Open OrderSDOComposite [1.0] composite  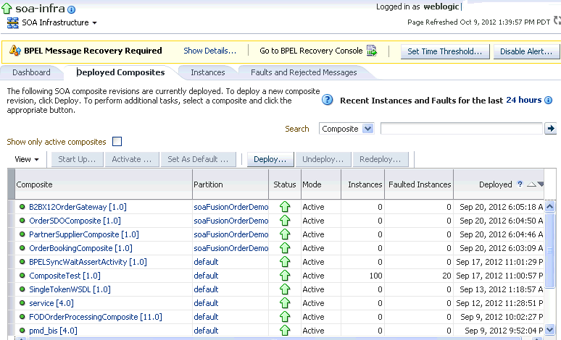tap(75, 221)
